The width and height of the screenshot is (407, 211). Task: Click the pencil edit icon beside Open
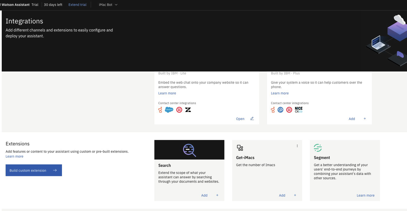pos(252,119)
